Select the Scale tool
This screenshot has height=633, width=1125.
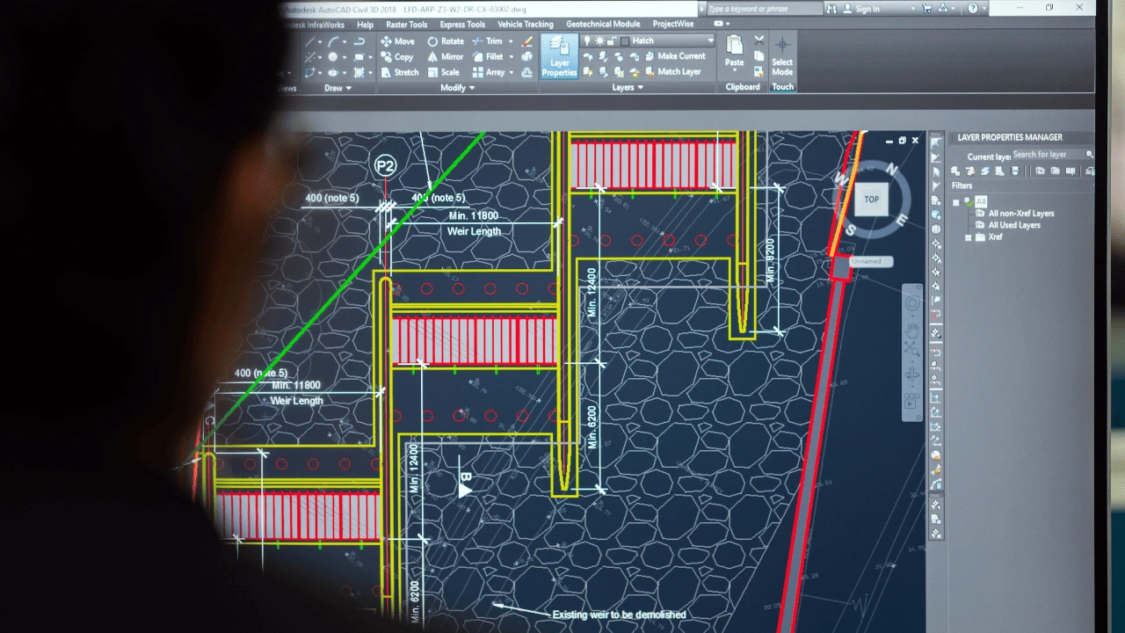pyautogui.click(x=444, y=72)
